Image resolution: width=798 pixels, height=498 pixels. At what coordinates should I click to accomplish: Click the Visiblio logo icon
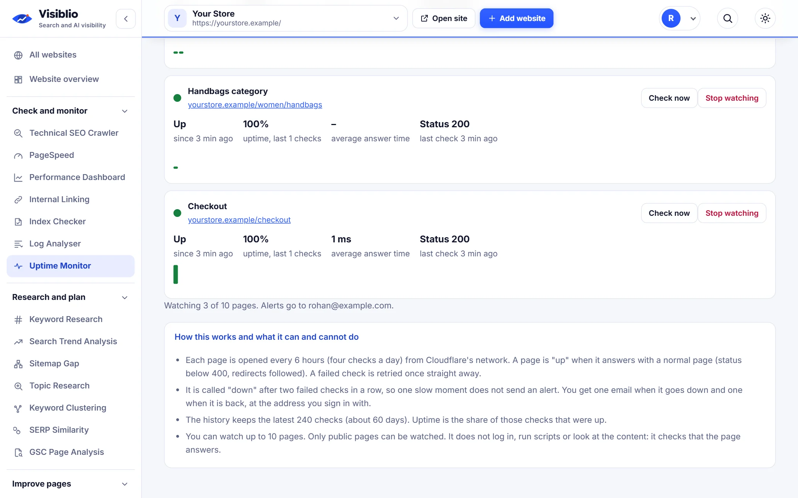click(22, 18)
